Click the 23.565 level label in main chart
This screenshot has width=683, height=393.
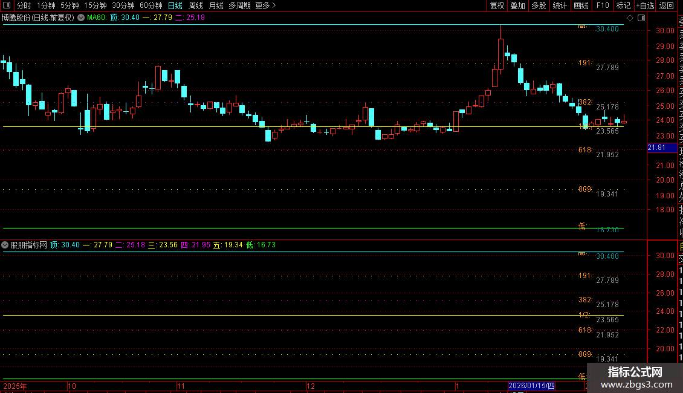click(x=607, y=131)
